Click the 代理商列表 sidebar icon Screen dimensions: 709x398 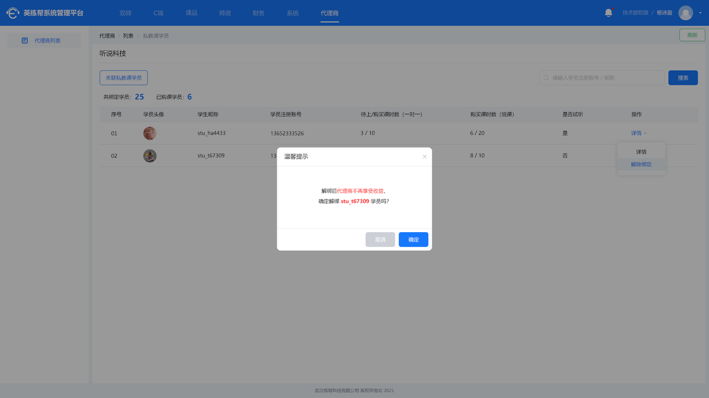tap(24, 40)
